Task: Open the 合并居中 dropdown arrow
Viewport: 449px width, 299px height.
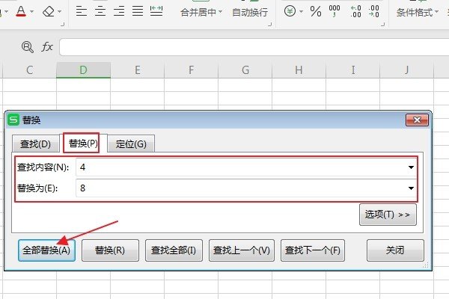Action: [220, 12]
